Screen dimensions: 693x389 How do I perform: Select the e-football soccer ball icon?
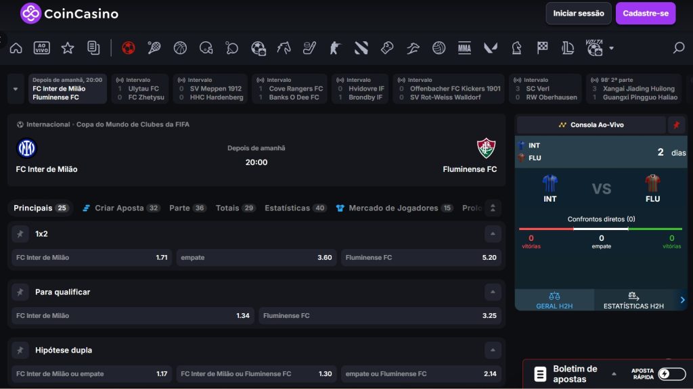coord(258,48)
